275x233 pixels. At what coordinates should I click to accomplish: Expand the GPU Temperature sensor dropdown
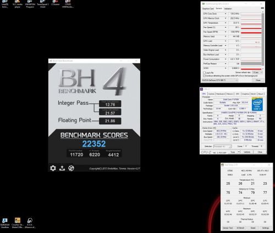click(226, 23)
